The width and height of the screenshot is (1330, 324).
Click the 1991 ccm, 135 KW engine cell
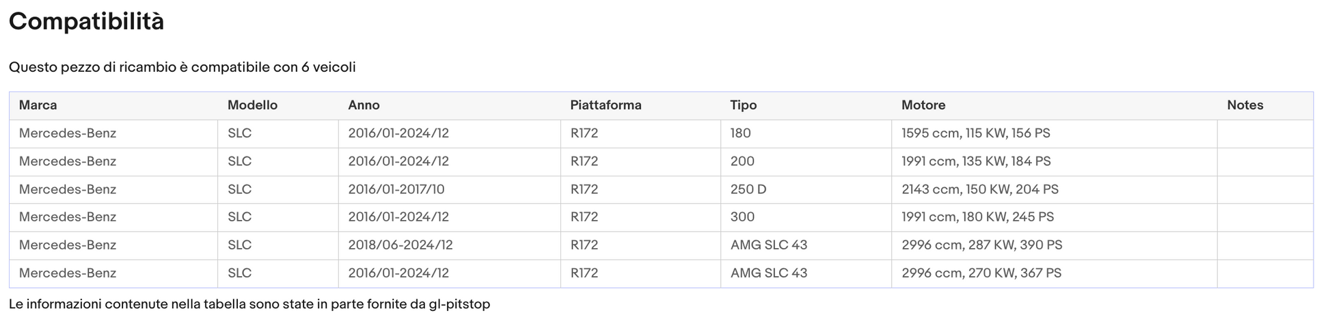coord(1054,161)
